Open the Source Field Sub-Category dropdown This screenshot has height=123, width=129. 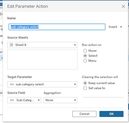tap(24, 100)
